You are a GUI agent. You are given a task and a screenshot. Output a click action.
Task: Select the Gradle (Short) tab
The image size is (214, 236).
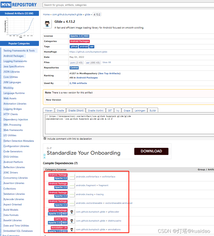coord(76,110)
